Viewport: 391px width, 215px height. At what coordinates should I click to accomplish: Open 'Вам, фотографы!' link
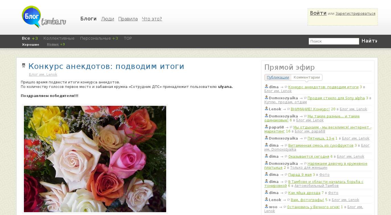307,200
